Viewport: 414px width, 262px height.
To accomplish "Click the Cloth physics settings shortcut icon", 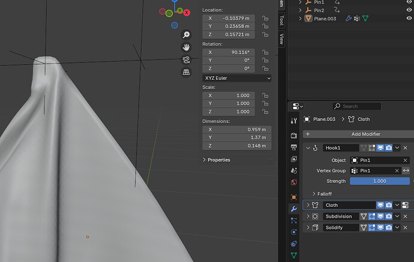I will (405, 205).
